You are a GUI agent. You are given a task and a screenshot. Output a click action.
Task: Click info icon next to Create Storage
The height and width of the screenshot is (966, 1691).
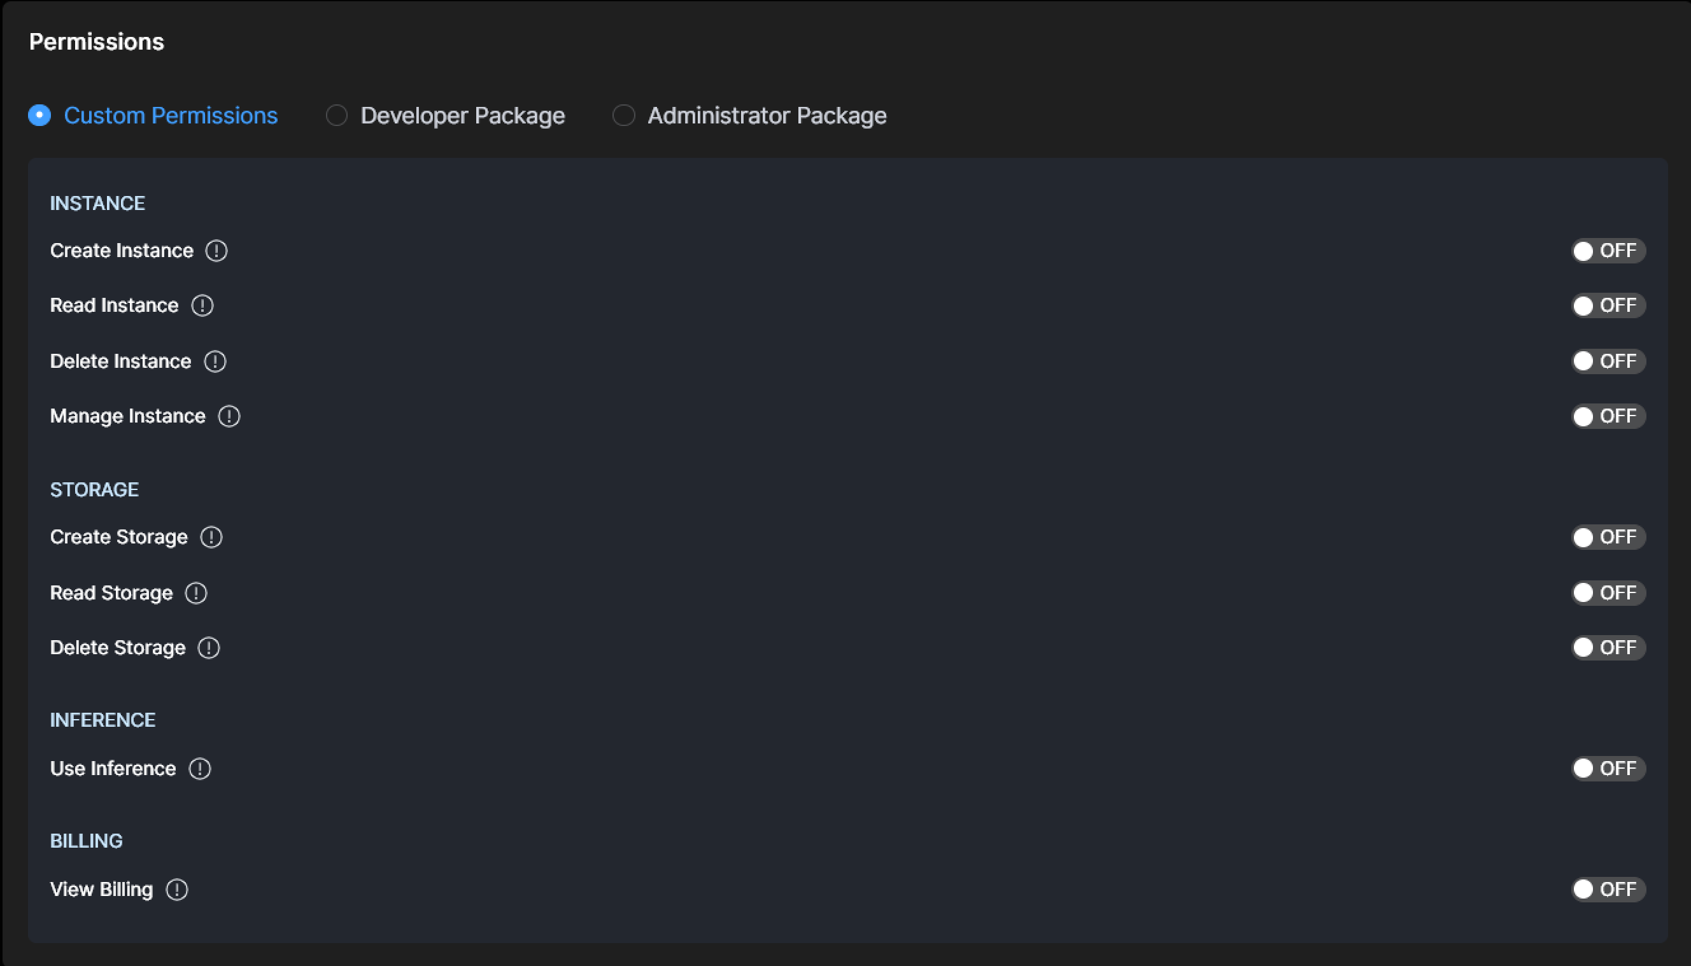pyautogui.click(x=212, y=537)
